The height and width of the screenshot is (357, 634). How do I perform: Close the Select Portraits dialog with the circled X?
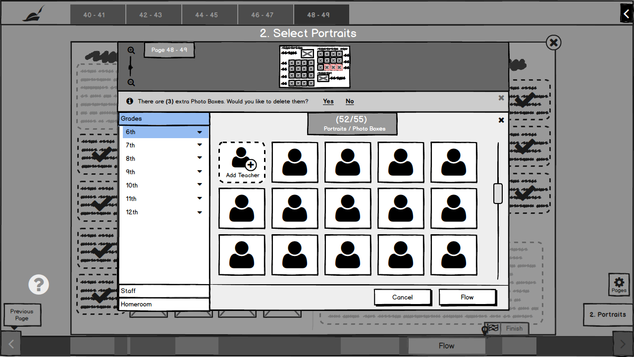pos(554,43)
